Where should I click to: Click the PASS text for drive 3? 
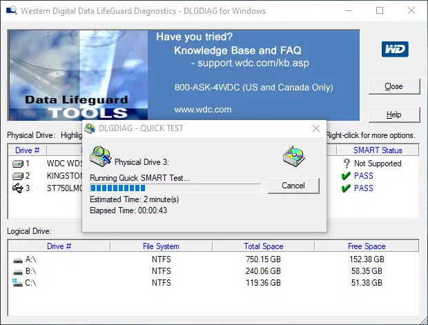[364, 188]
